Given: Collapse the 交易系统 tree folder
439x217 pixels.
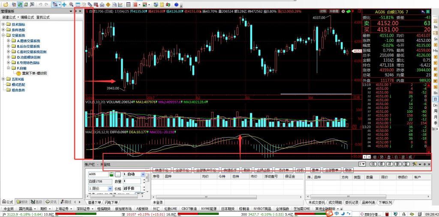Looking at the screenshot, I should coord(3,35).
